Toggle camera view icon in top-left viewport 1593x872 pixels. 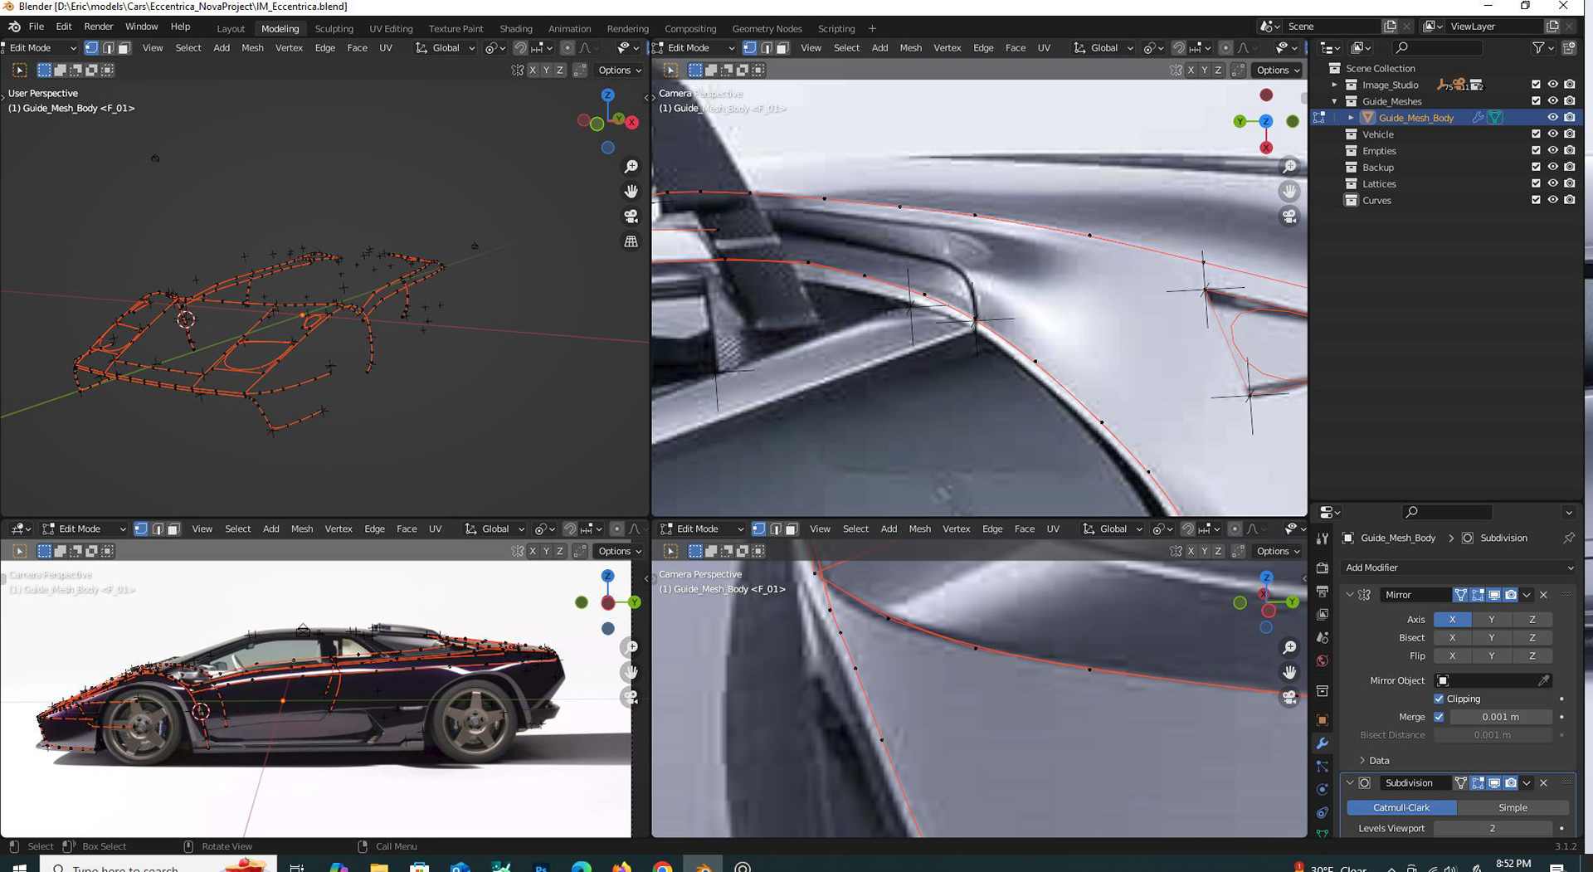coord(631,217)
